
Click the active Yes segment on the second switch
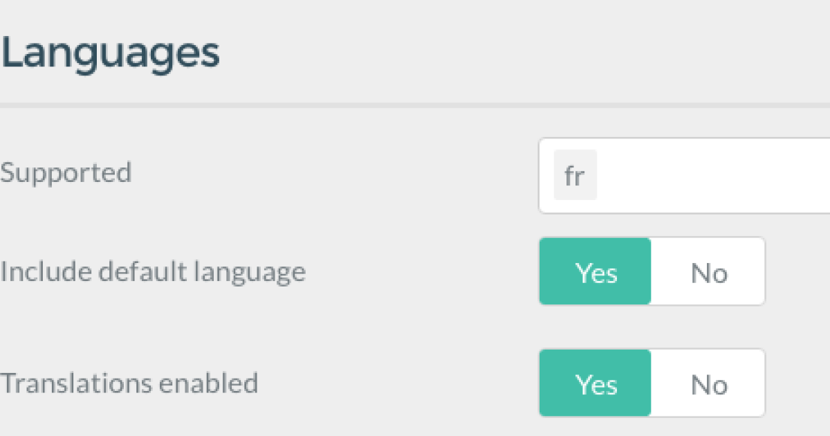pyautogui.click(x=595, y=383)
